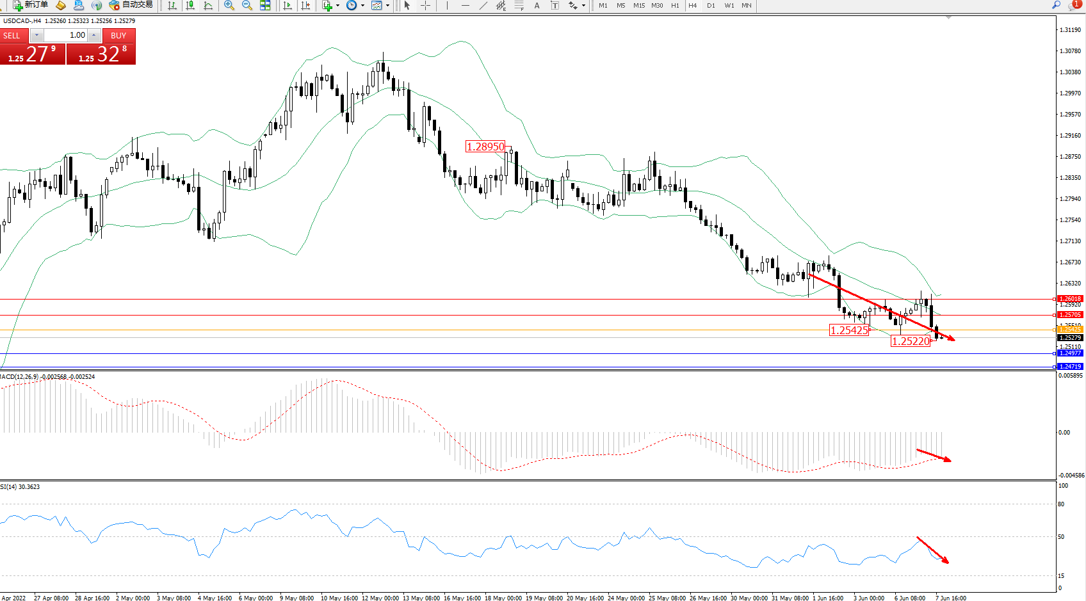Select the trendline drawing tool
1086x601 pixels.
483,5
